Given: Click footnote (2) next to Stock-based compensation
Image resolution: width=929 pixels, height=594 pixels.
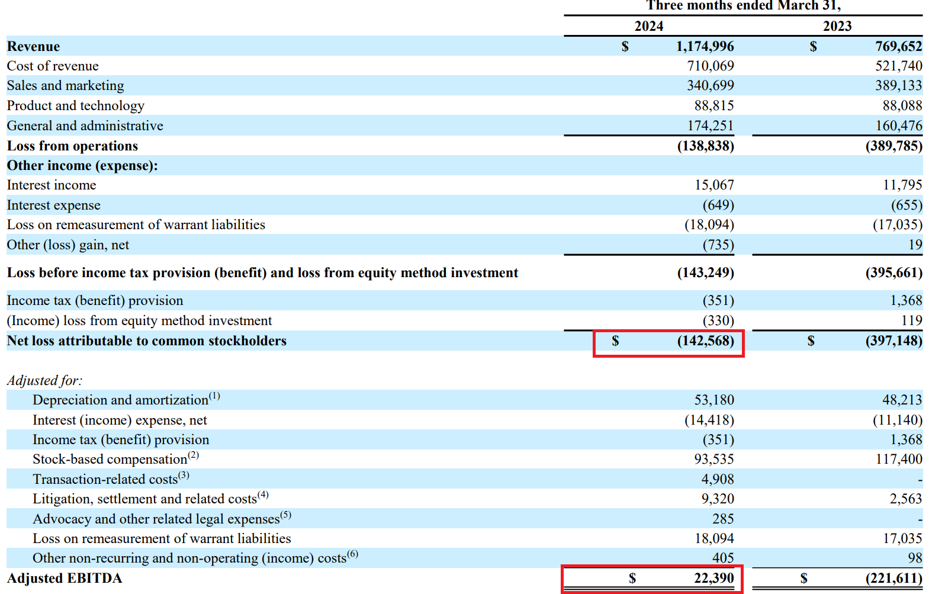Looking at the screenshot, I should click(x=194, y=455).
